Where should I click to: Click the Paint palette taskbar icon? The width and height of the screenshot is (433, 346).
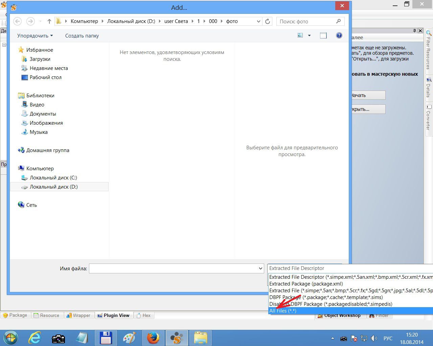click(129, 338)
